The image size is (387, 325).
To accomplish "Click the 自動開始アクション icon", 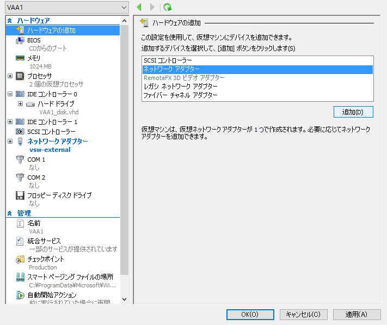I will (x=20, y=295).
